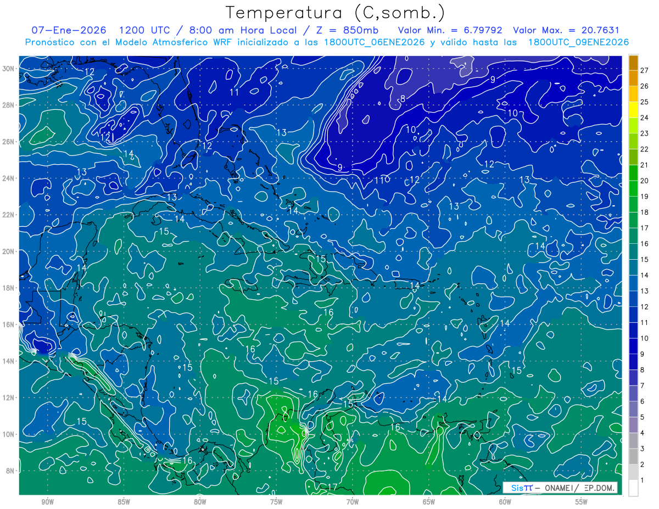Click the '60W' longitude axis label
The image size is (659, 509).
point(505,502)
